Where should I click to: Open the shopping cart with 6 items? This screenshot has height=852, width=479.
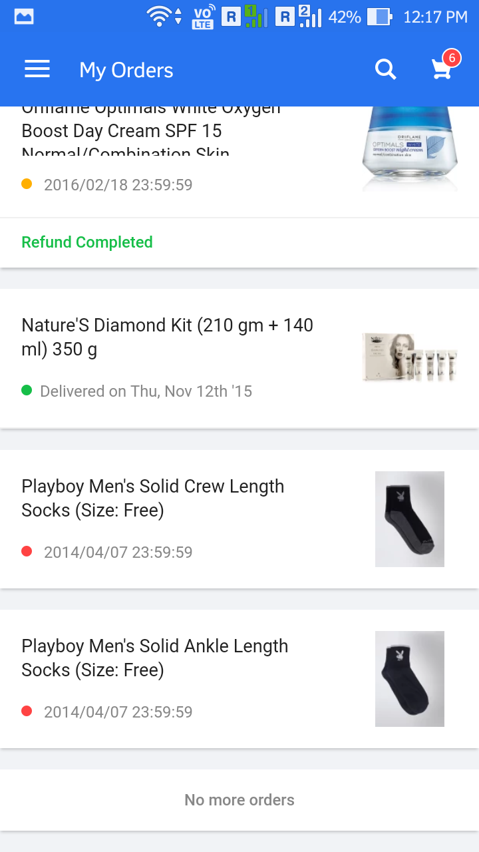pyautogui.click(x=444, y=67)
